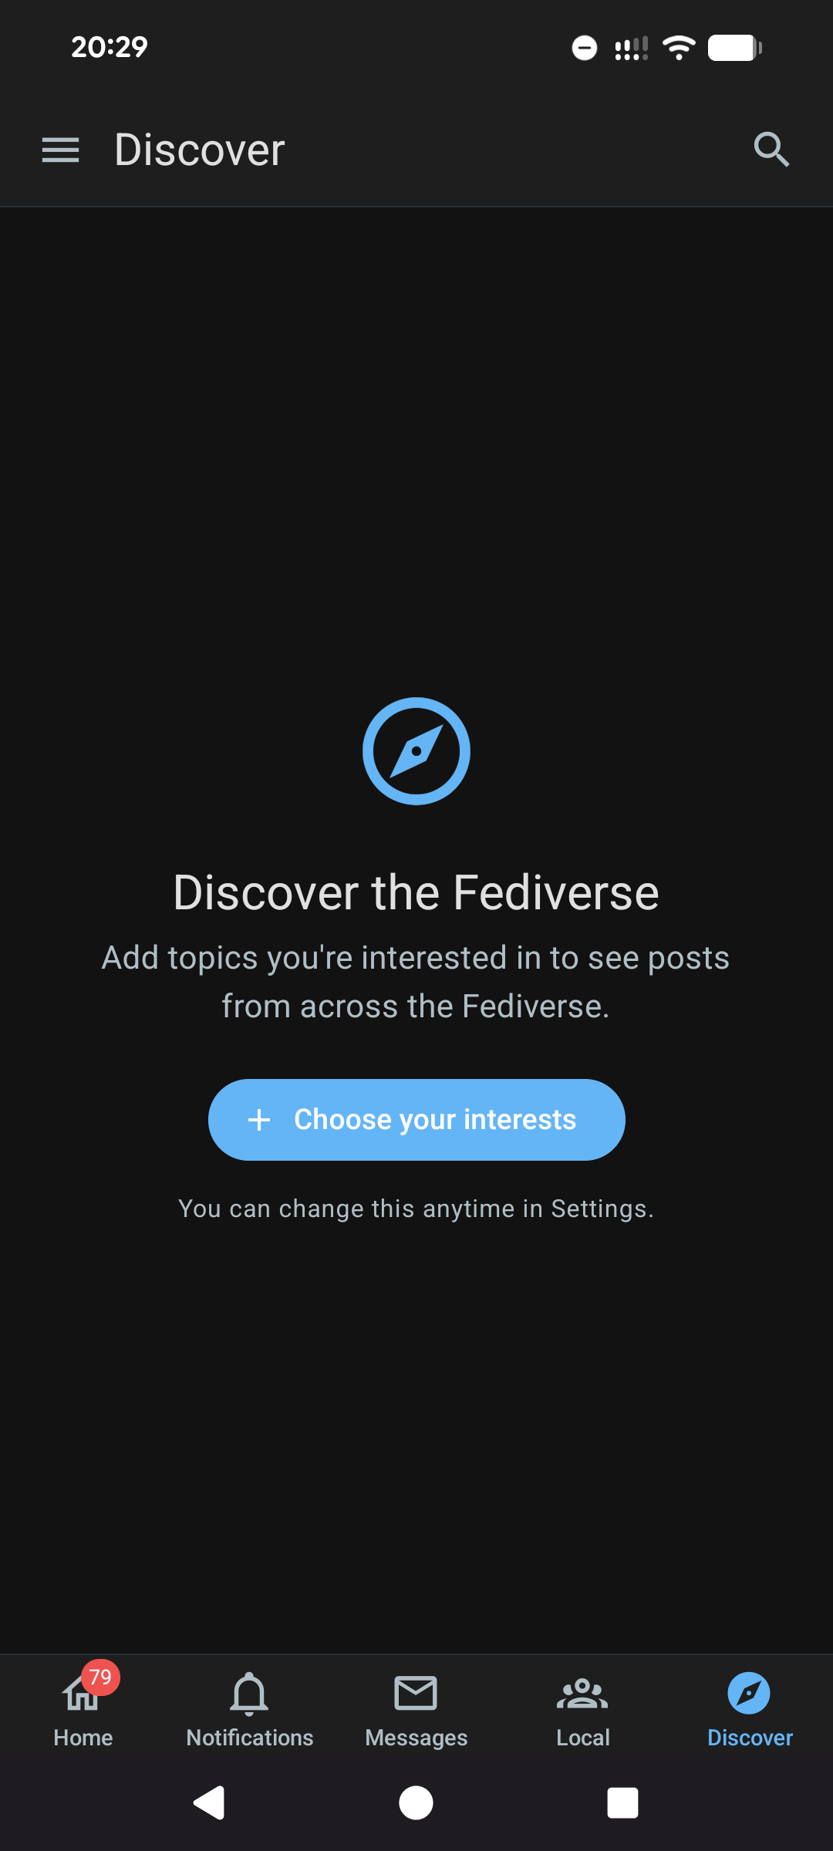Viewport: 833px width, 1851px height.
Task: Tap the Local people group icon
Action: [582, 1694]
